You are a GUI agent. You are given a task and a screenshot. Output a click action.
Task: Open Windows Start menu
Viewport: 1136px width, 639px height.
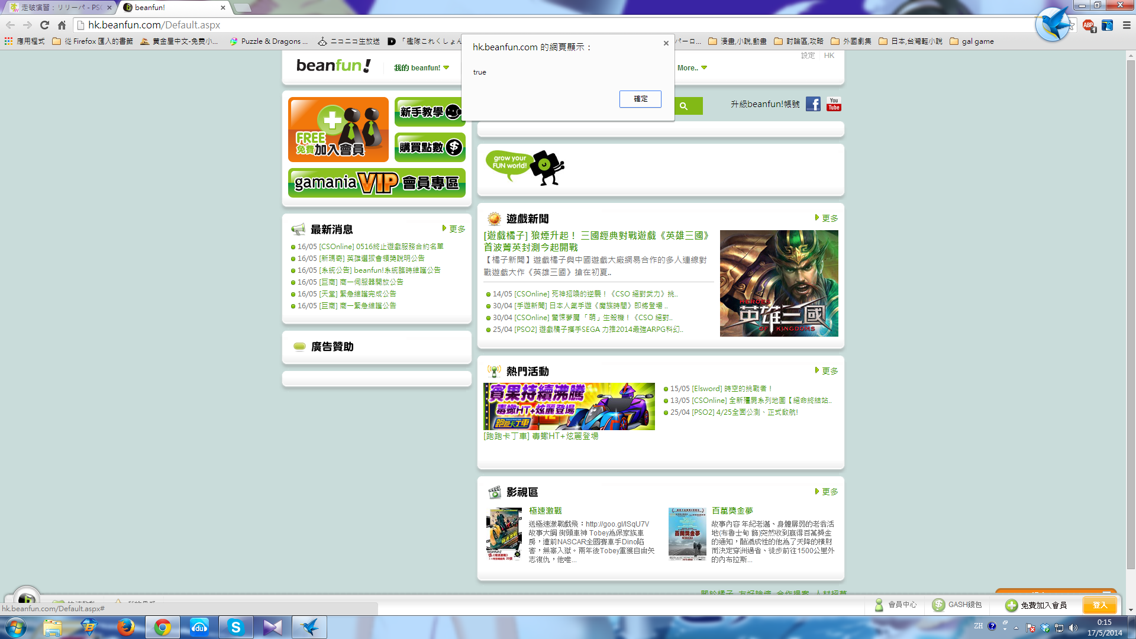tap(16, 627)
